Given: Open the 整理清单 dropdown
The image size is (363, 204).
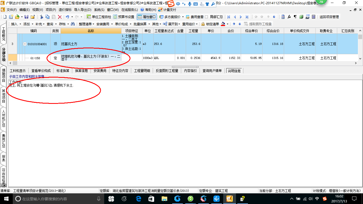Looking at the screenshot, I should [x=87, y=24].
